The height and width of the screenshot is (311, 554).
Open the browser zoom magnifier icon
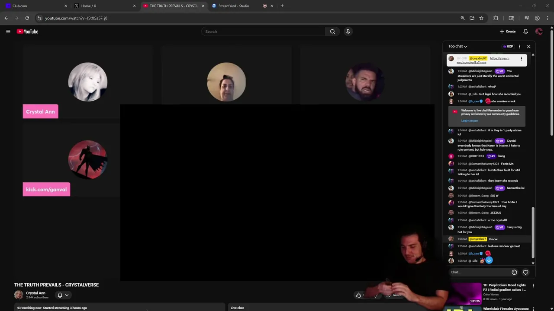[463, 18]
